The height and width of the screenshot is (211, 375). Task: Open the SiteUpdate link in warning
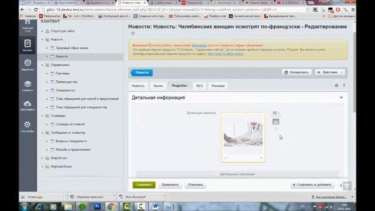pyautogui.click(x=199, y=45)
